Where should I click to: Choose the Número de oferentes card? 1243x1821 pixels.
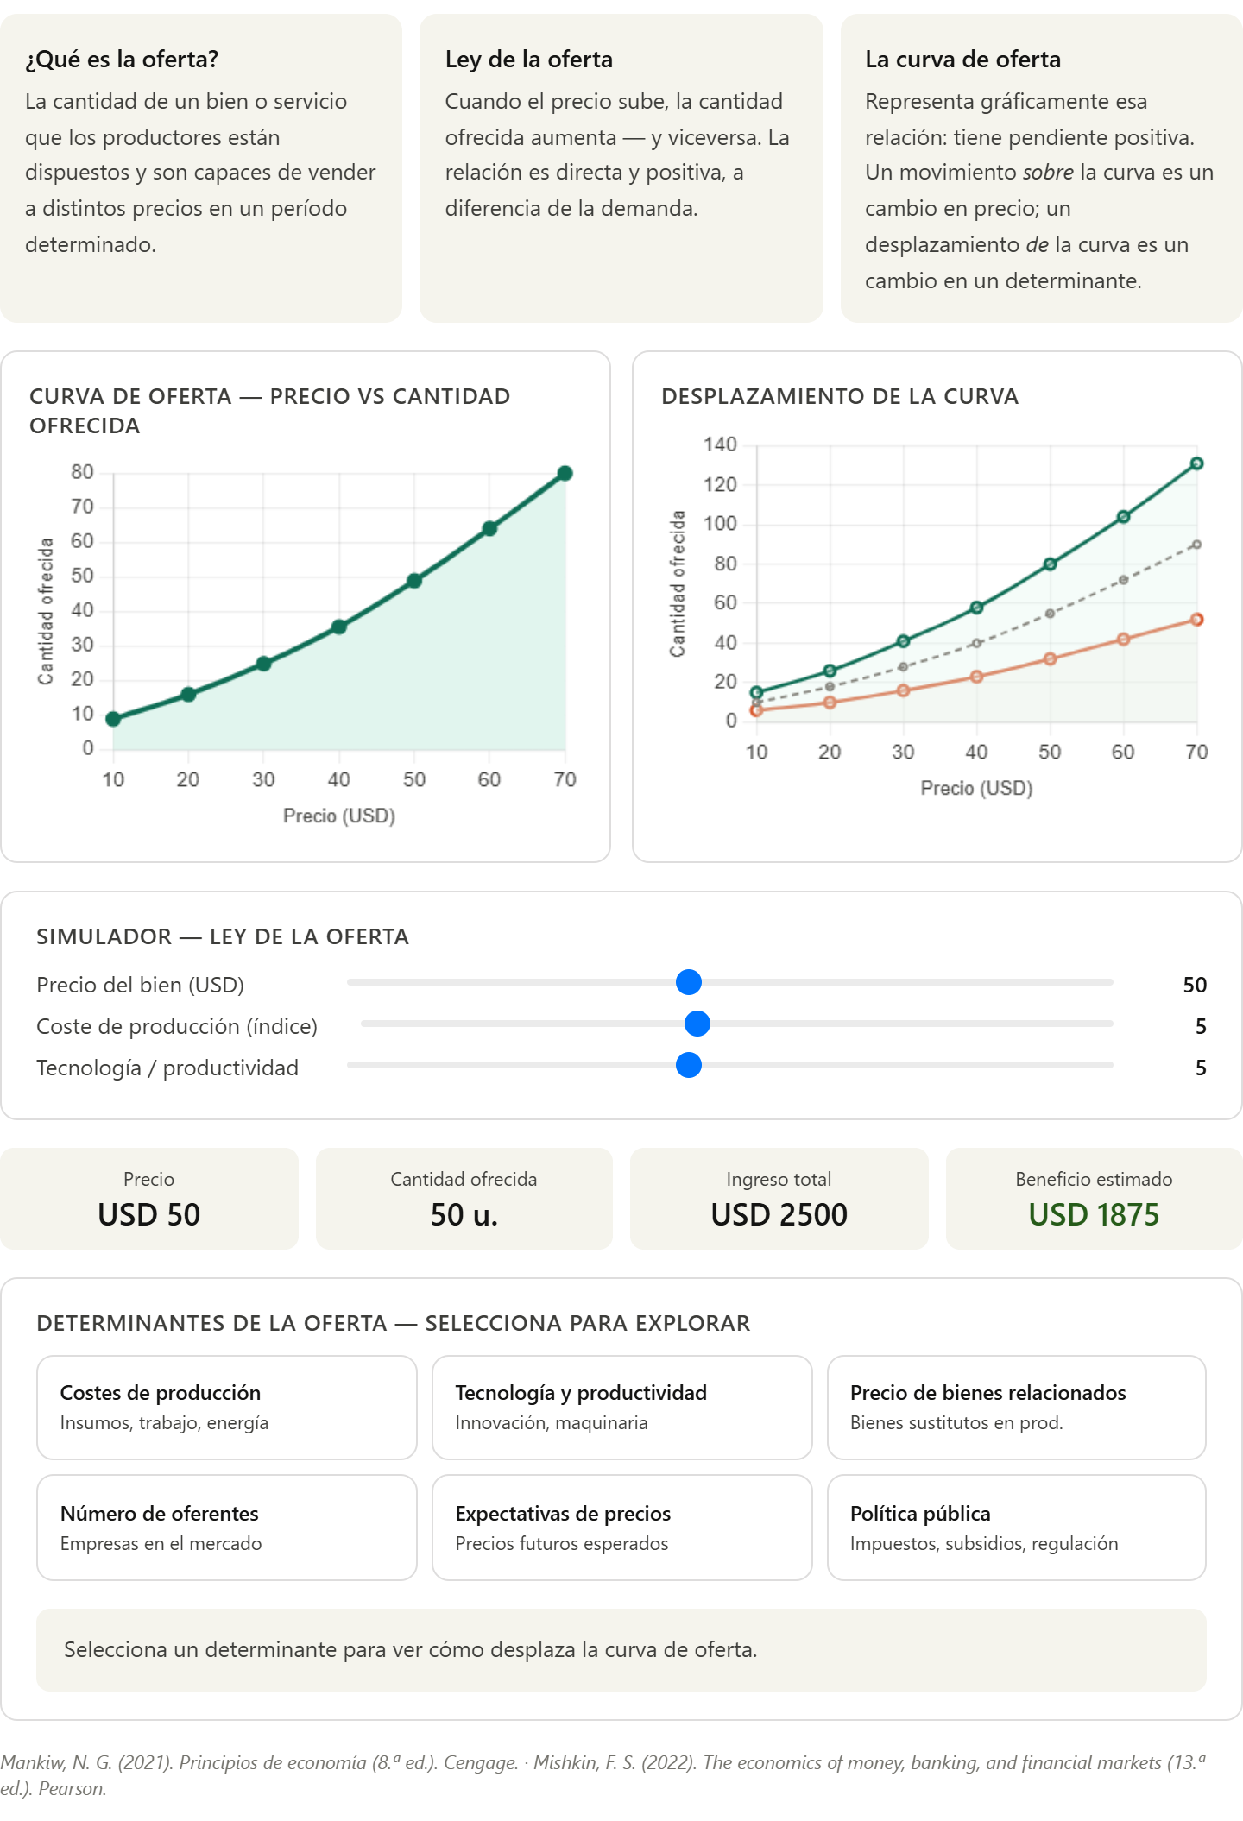pyautogui.click(x=227, y=1528)
